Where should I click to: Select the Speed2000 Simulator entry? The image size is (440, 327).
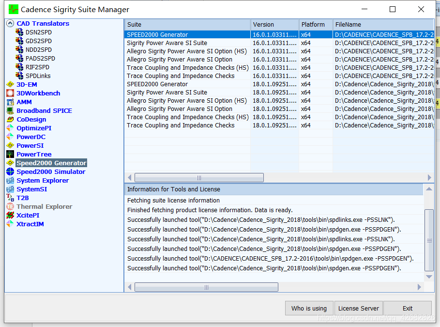[x=51, y=171]
